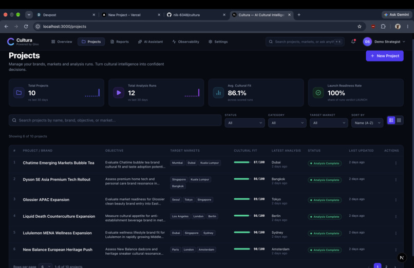Click the Next.js dev indicator badge
This screenshot has height=268, width=414.
(x=402, y=258)
